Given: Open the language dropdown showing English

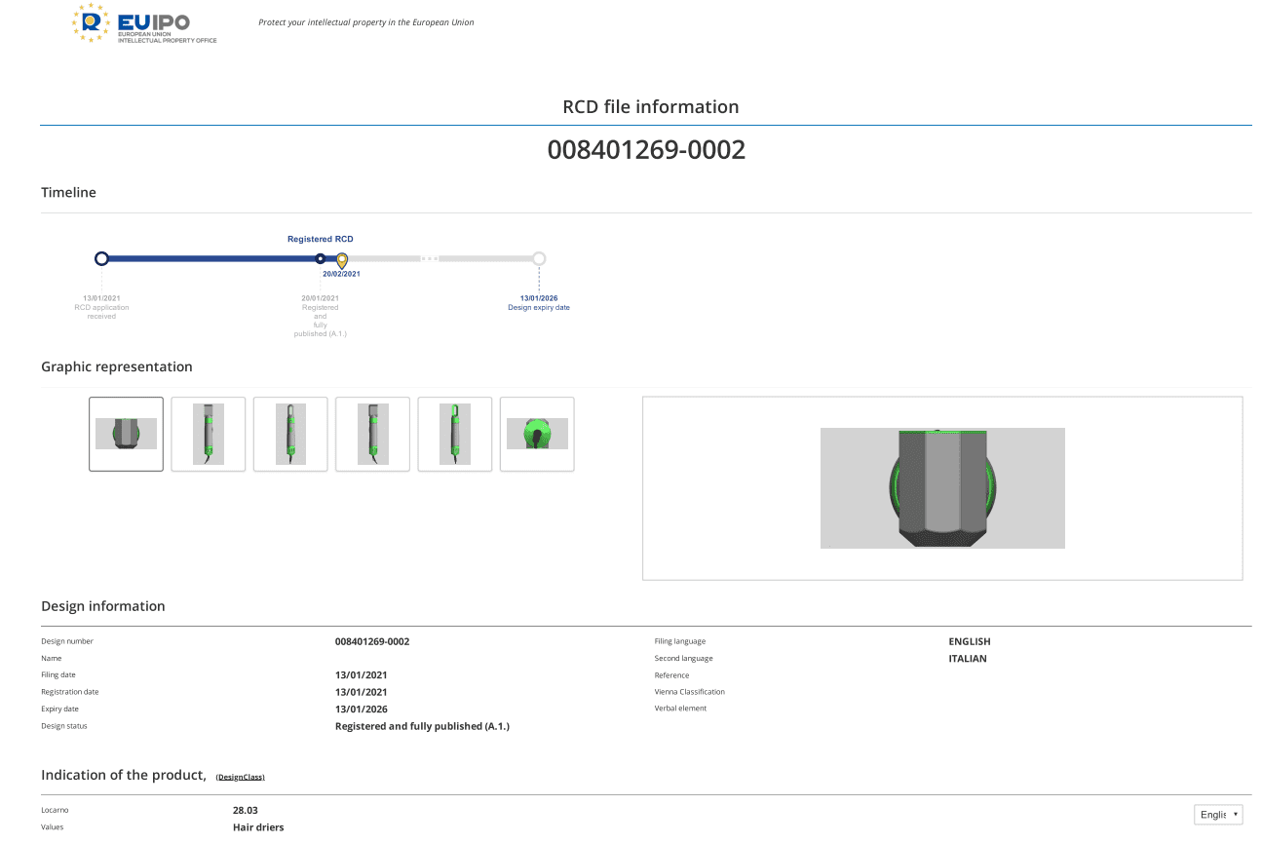Looking at the screenshot, I should tap(1218, 814).
